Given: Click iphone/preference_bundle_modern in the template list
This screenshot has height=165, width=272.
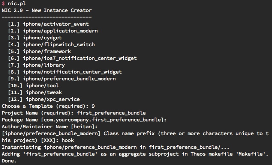Looking at the screenshot, I should click(69, 79).
